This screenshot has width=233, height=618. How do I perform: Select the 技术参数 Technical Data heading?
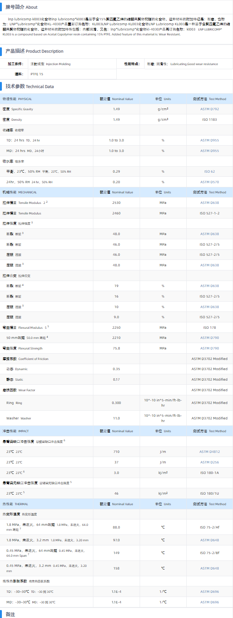[29, 87]
